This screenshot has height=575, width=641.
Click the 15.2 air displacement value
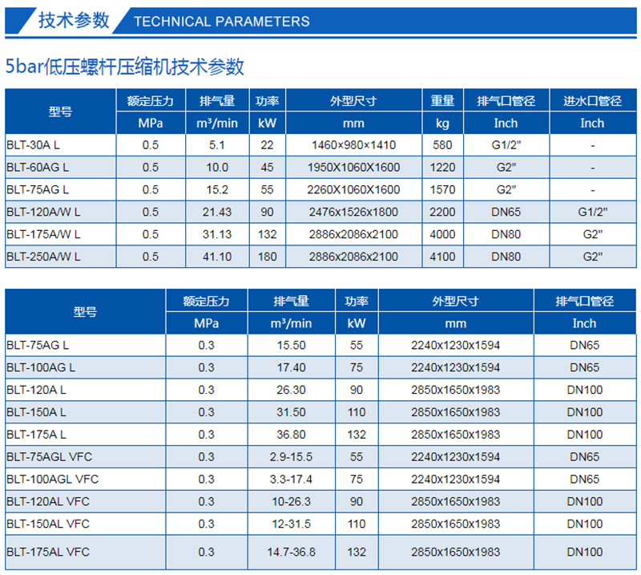(217, 189)
